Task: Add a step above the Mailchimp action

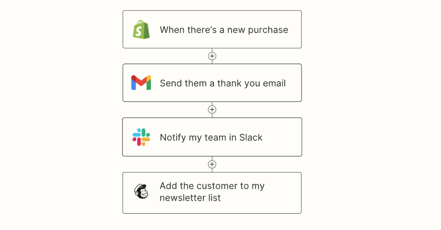Action: [x=212, y=164]
